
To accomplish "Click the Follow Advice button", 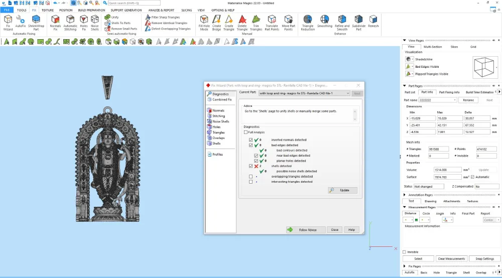I will pos(306,230).
